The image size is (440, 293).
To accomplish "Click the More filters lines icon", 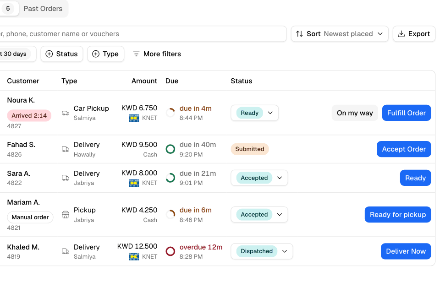I will 136,54.
